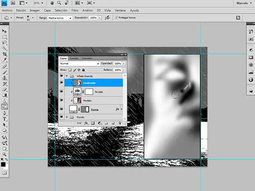Switch to the Canales tab

tap(74, 58)
